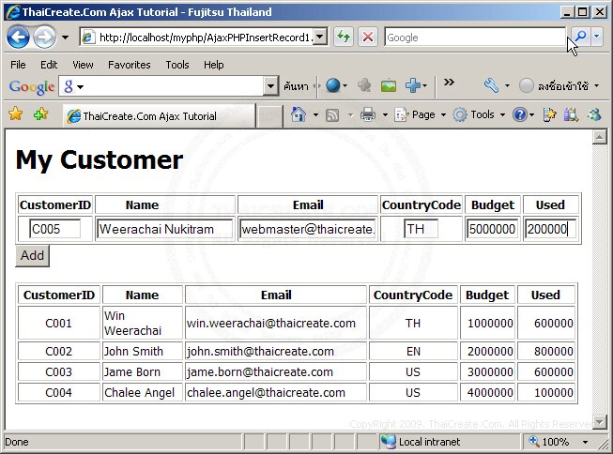Click win.weerachai@thaicreate.com email cell
This screenshot has height=454, width=613.
point(276,323)
